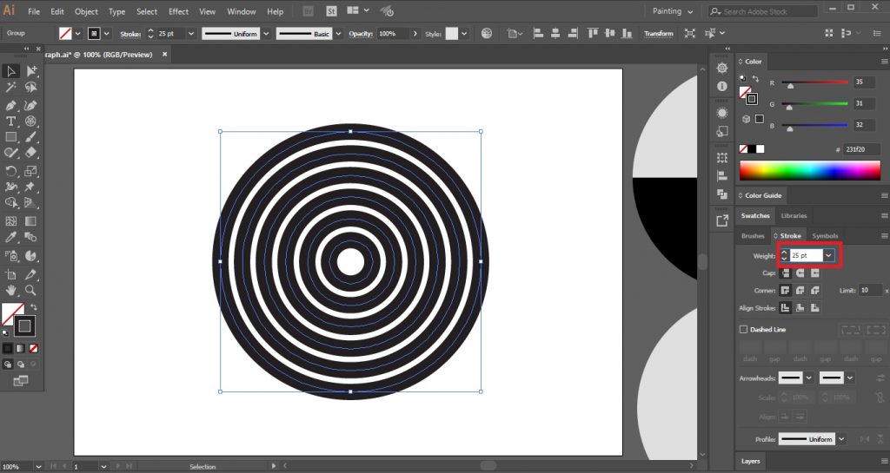Select the Selection (black arrow) tool
The image size is (890, 473).
[x=10, y=71]
